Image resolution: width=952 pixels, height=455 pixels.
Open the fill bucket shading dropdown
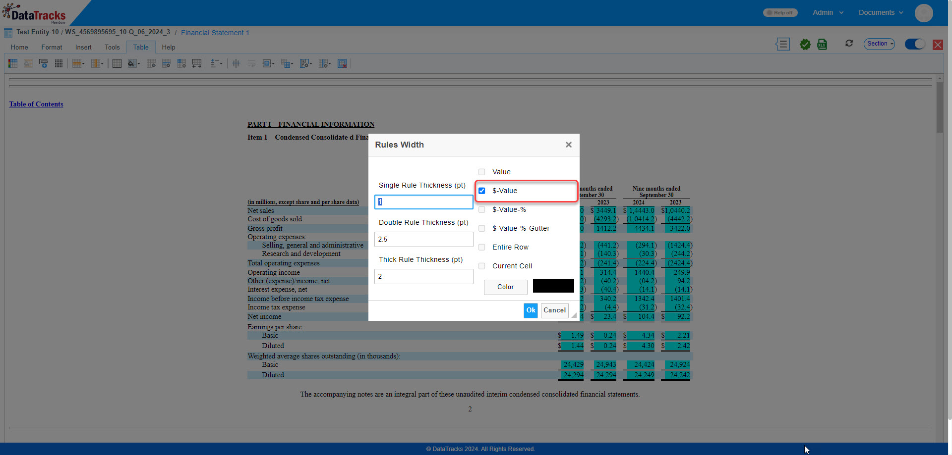point(134,63)
